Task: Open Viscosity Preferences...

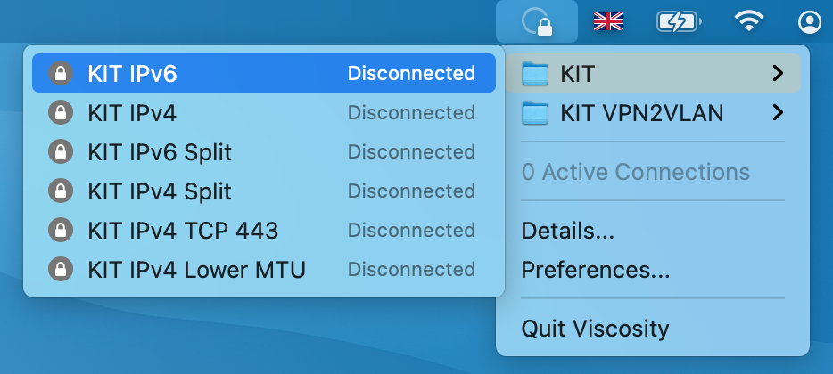Action: pos(596,270)
